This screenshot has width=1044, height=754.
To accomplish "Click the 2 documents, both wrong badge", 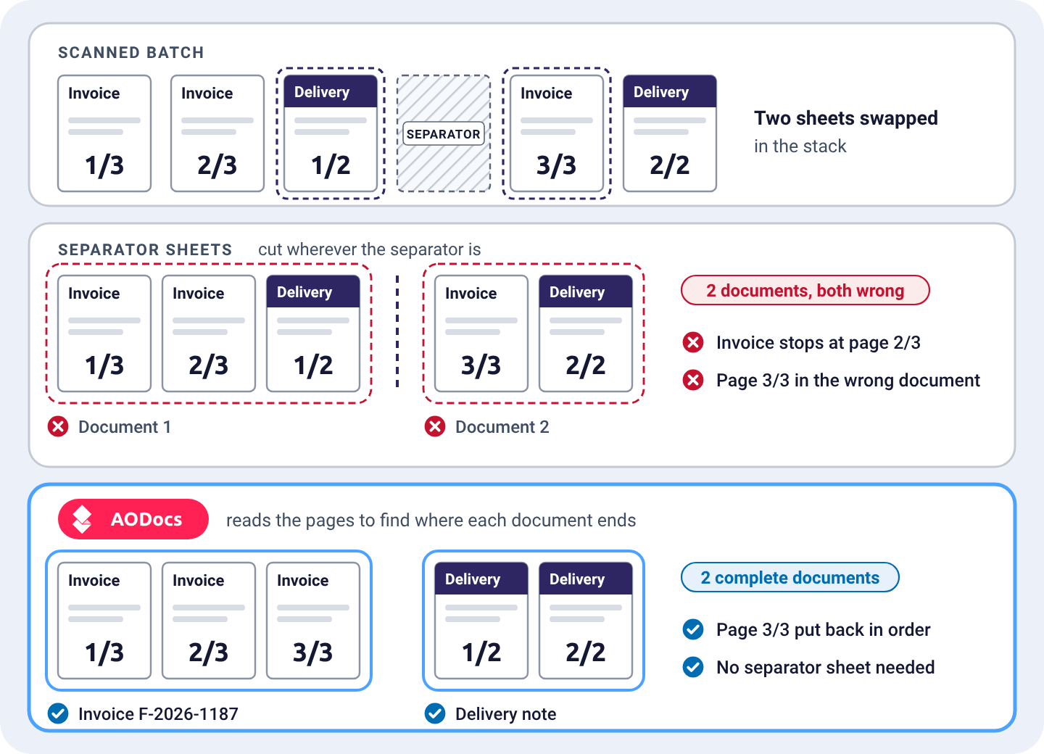I will 805,290.
